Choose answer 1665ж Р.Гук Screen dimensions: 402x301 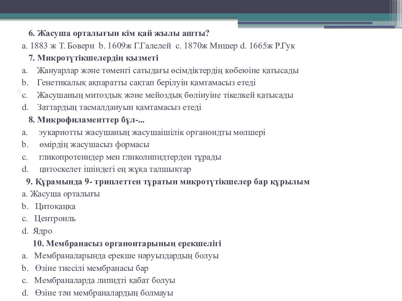tap(268, 46)
